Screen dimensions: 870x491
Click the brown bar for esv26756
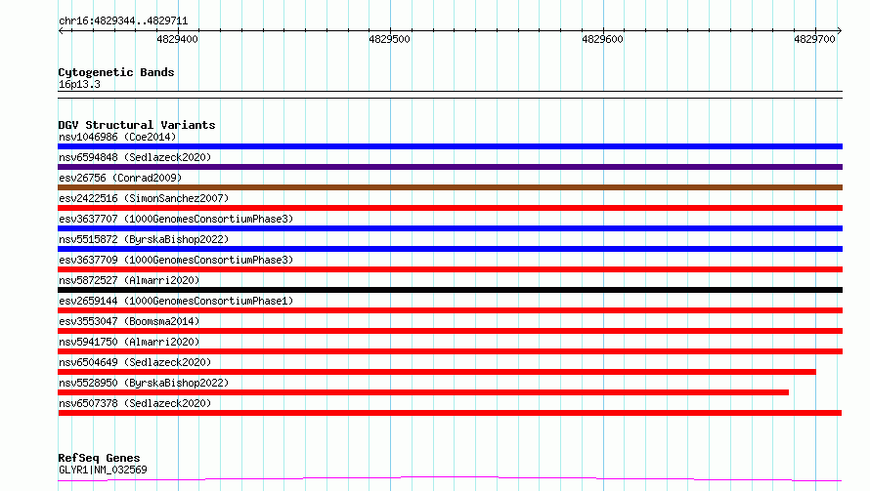[x=450, y=187]
